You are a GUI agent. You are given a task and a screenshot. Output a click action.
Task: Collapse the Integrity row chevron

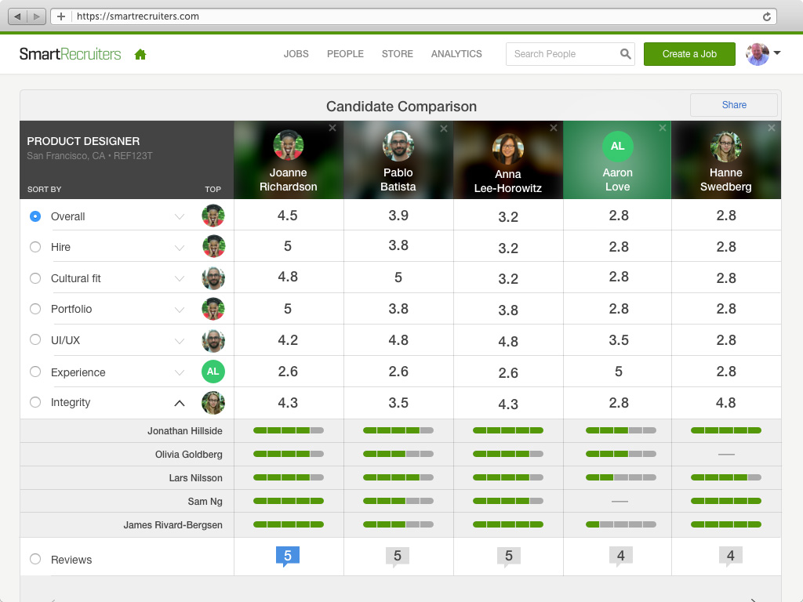(x=180, y=404)
